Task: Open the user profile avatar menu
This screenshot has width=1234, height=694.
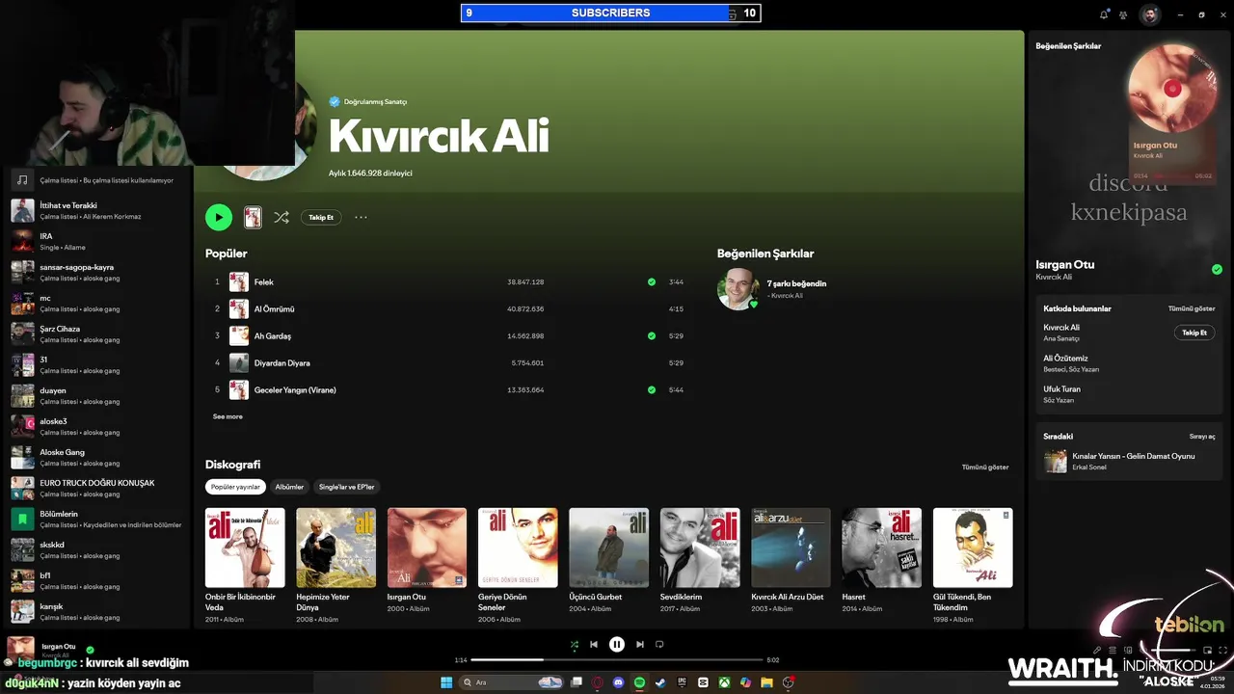Action: pos(1149,14)
